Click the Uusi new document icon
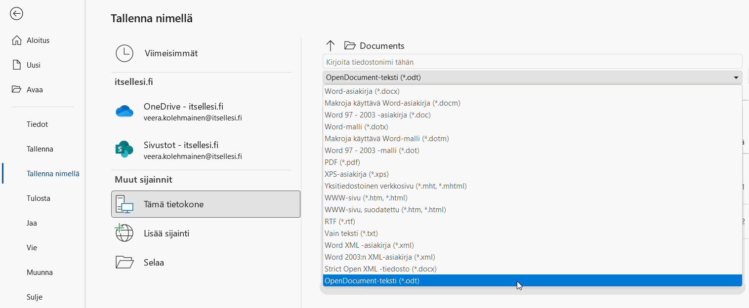Viewport: 749px width, 308px height. click(17, 65)
